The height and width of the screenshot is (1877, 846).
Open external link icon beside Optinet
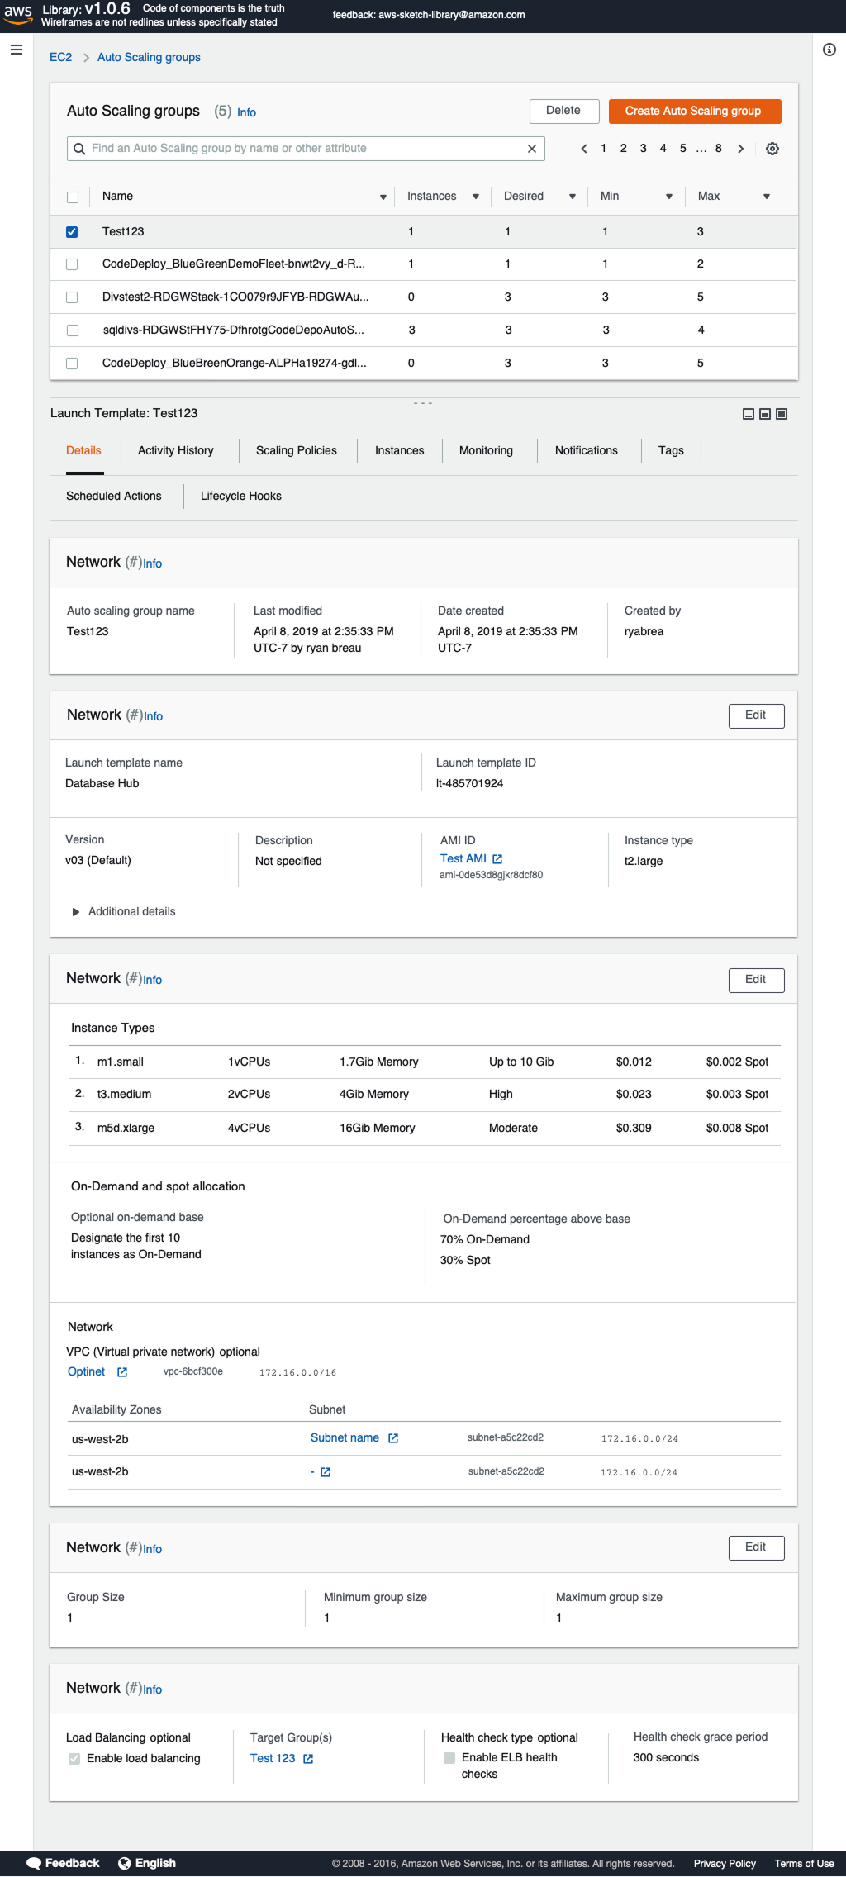pyautogui.click(x=122, y=1372)
